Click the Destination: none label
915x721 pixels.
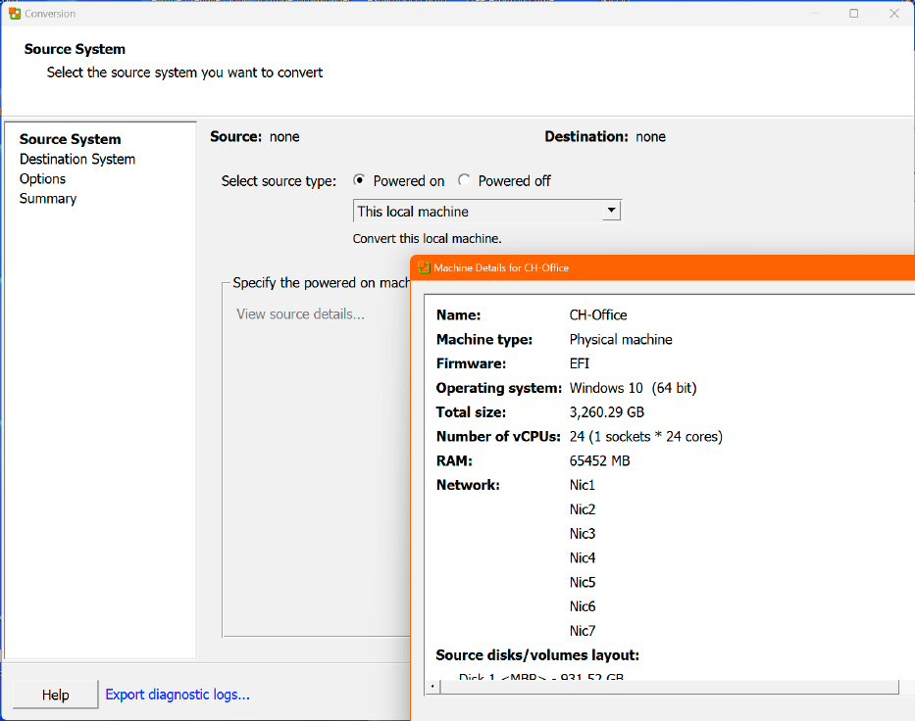[x=605, y=136]
